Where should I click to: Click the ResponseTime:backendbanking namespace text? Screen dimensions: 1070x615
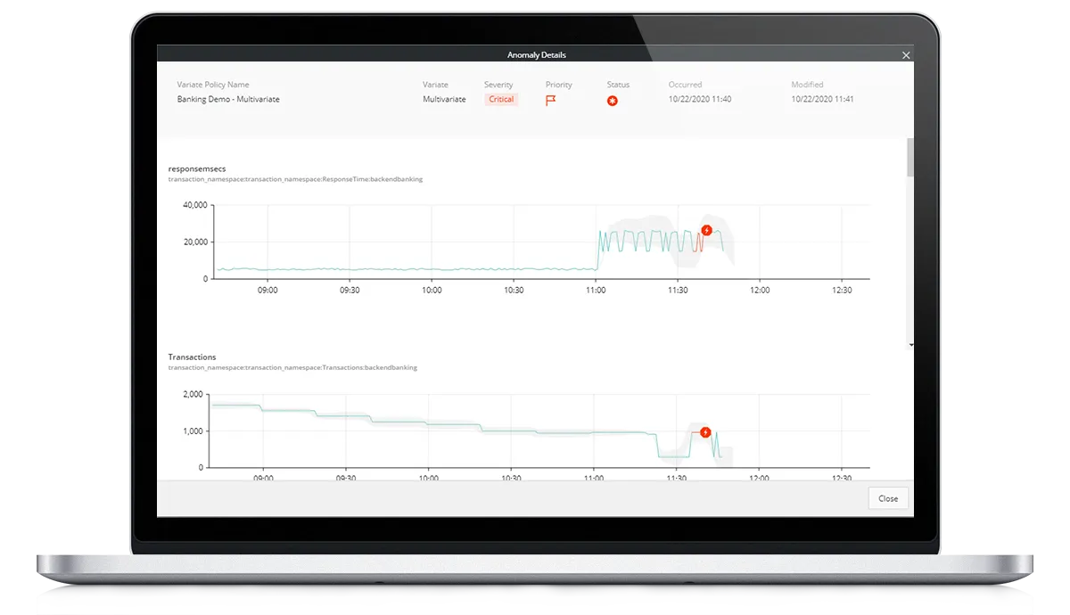tap(295, 179)
